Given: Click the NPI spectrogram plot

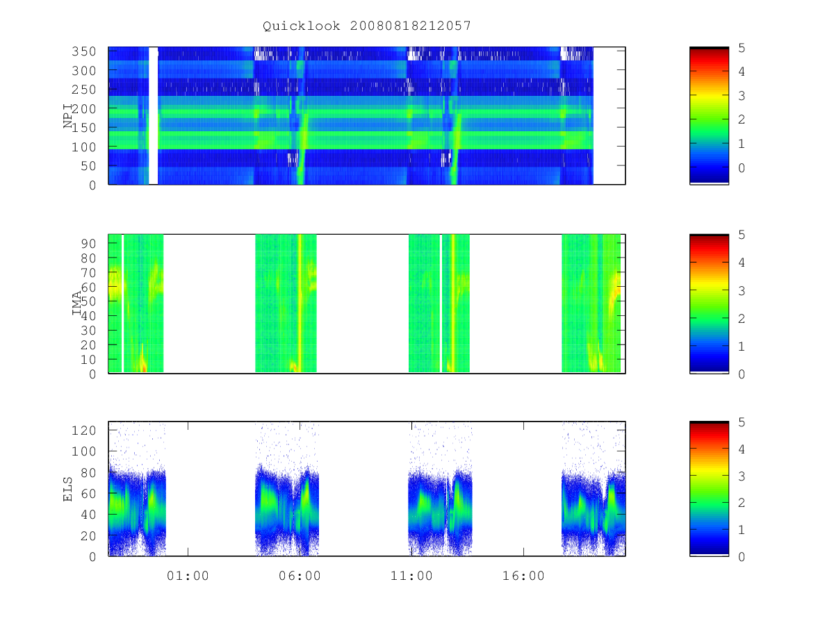Looking at the screenshot, I should coord(367,115).
